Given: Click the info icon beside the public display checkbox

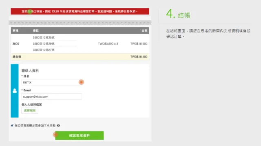Looking at the screenshot, I should pyautogui.click(x=58, y=125).
